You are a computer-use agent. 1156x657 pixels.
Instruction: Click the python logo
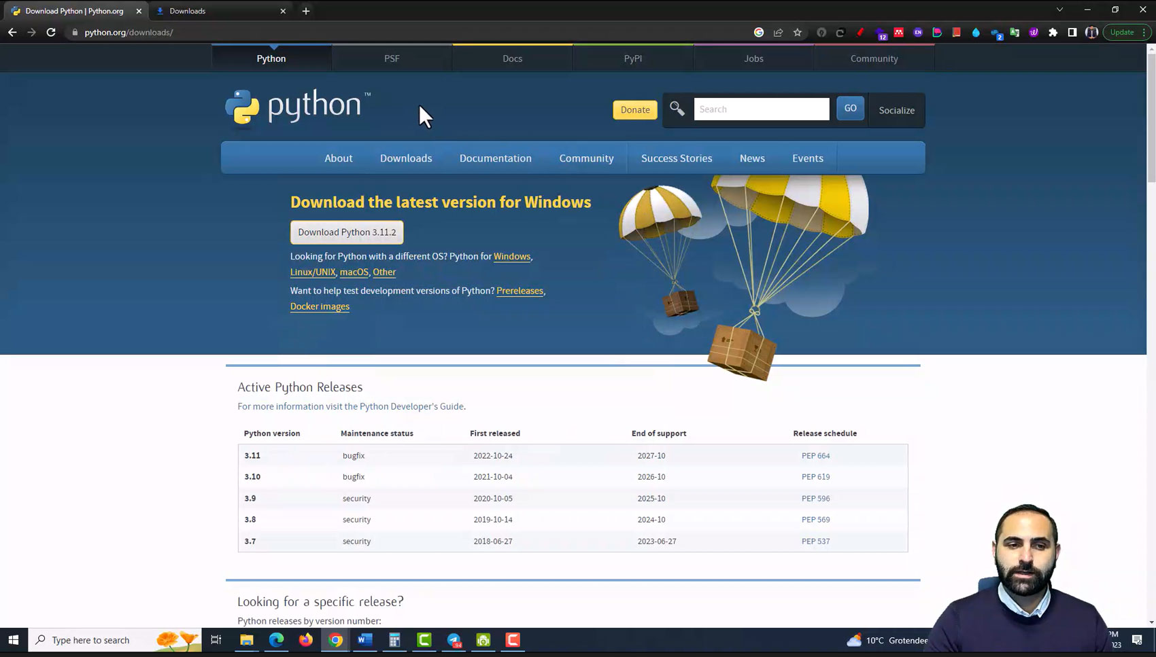[x=298, y=107]
